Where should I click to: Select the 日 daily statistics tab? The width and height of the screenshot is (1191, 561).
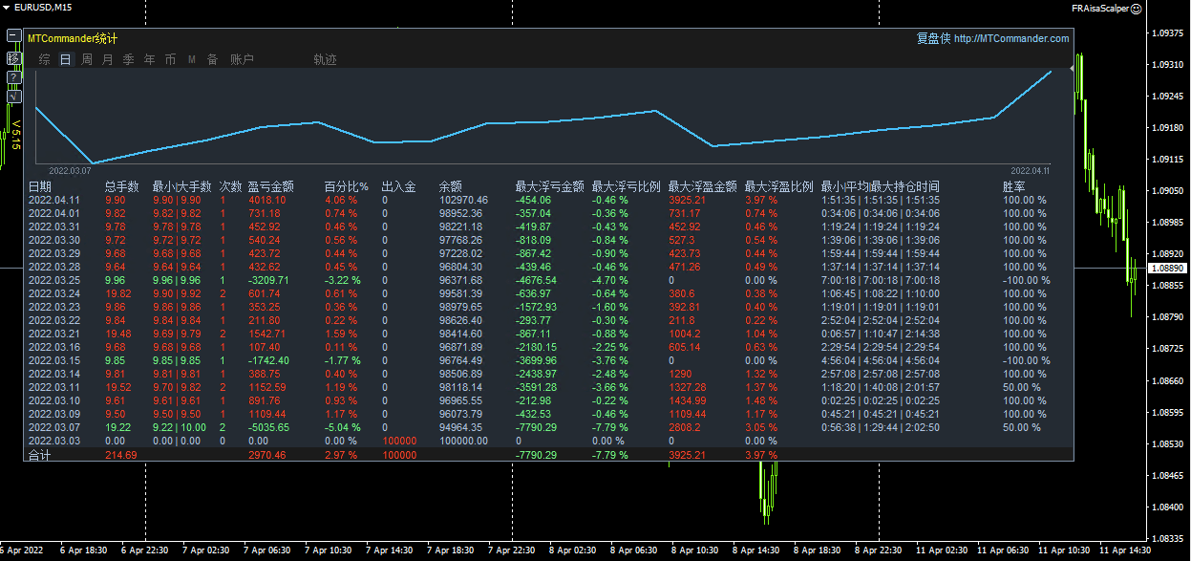point(65,59)
